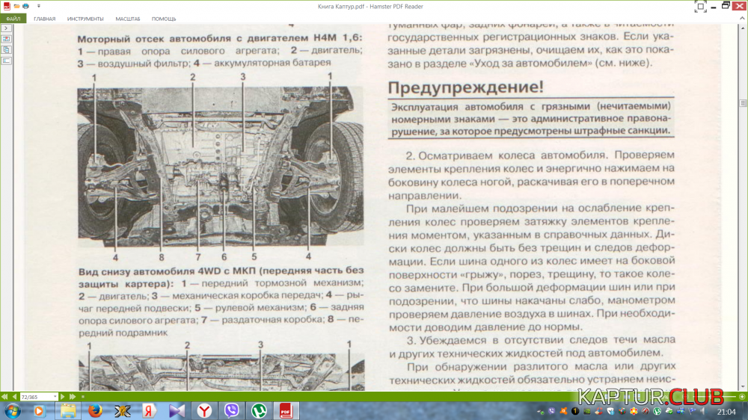
Task: Open the ФАЙЛ menu tab
Action: tap(13, 18)
